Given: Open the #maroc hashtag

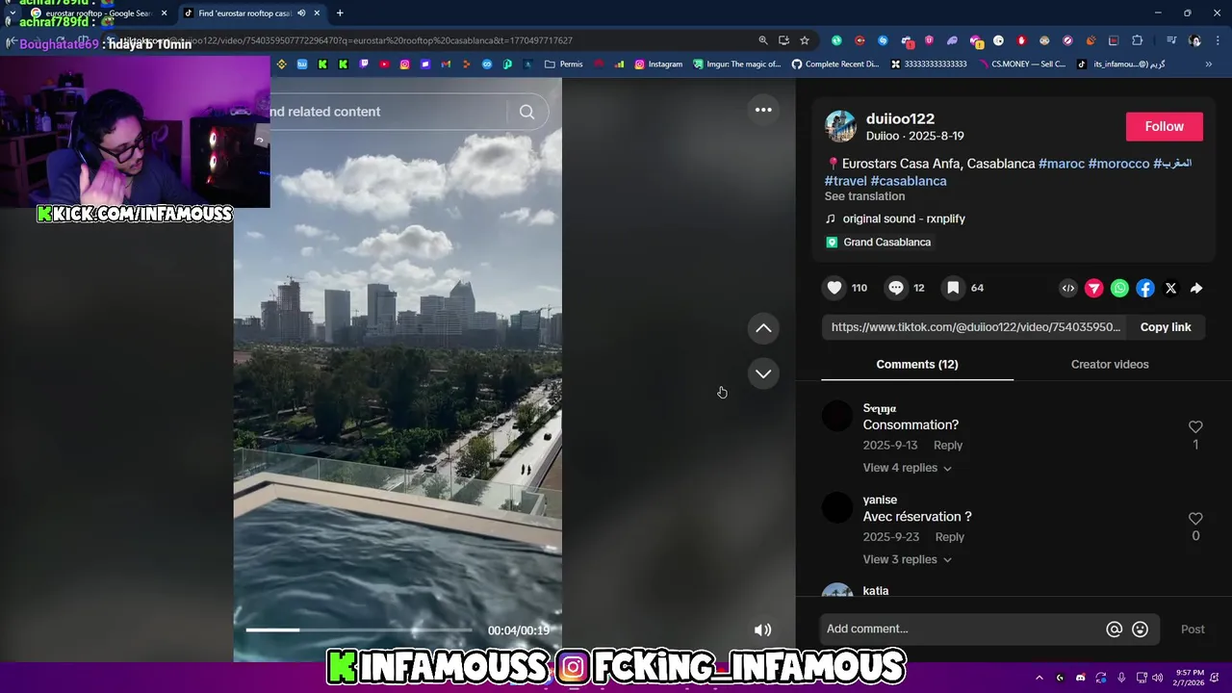Looking at the screenshot, I should tap(1061, 164).
